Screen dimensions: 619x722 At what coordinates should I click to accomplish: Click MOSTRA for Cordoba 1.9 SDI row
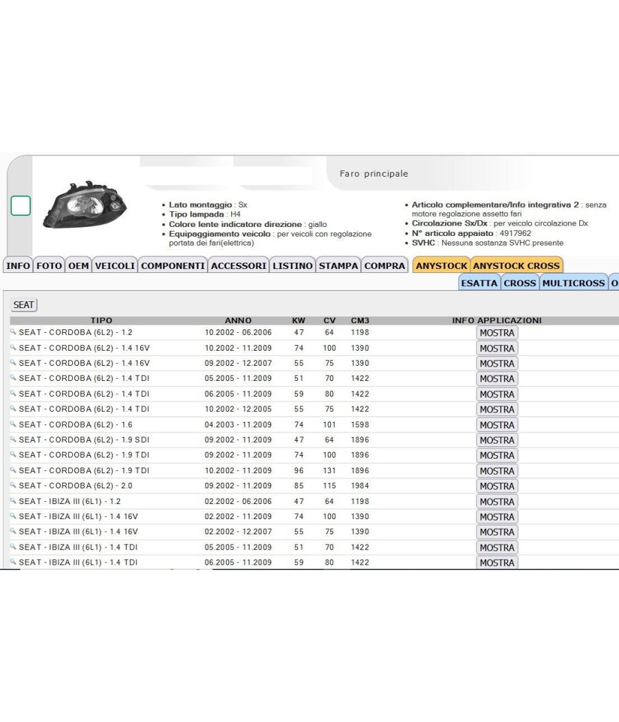click(x=497, y=440)
